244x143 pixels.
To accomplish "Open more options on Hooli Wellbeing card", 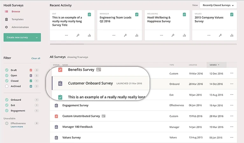I will point(162,35).
